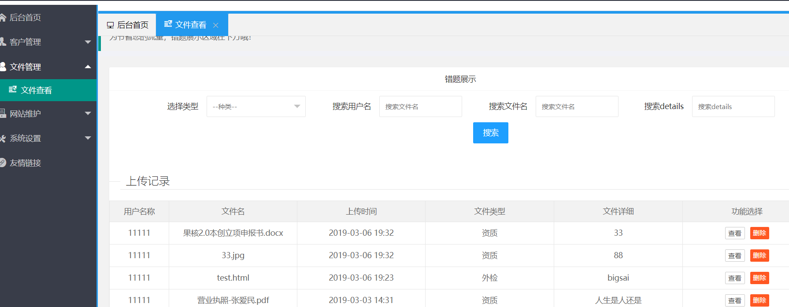The height and width of the screenshot is (307, 789).
Task: Click the person icon beside 文件管理
Action: coord(3,67)
